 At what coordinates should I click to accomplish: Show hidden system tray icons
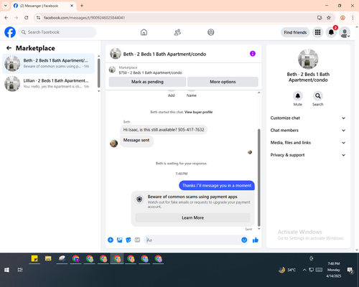tap(304, 270)
